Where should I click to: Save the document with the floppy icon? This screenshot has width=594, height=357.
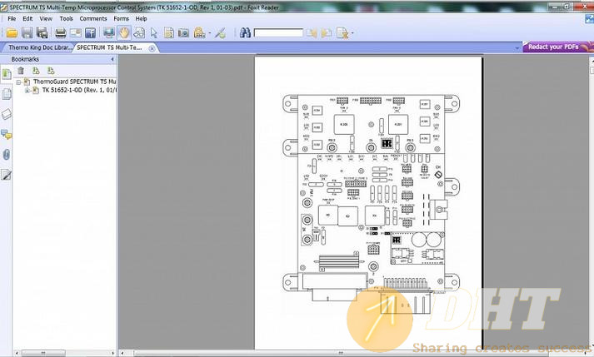(x=27, y=33)
